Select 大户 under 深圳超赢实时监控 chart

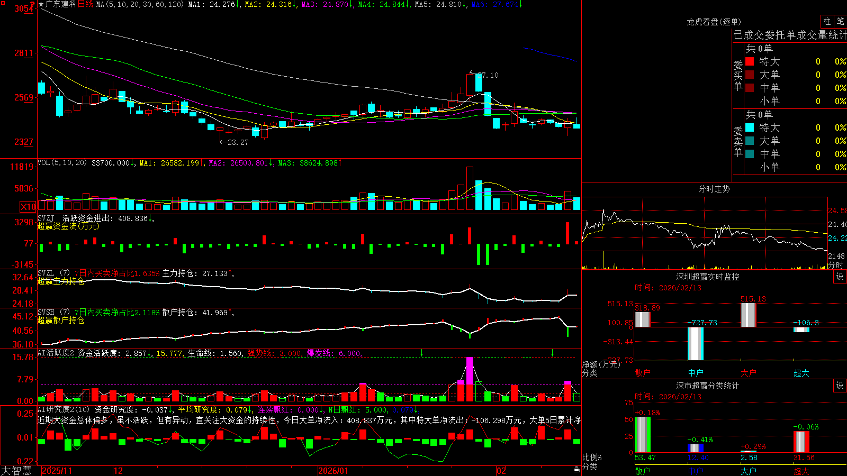(749, 373)
